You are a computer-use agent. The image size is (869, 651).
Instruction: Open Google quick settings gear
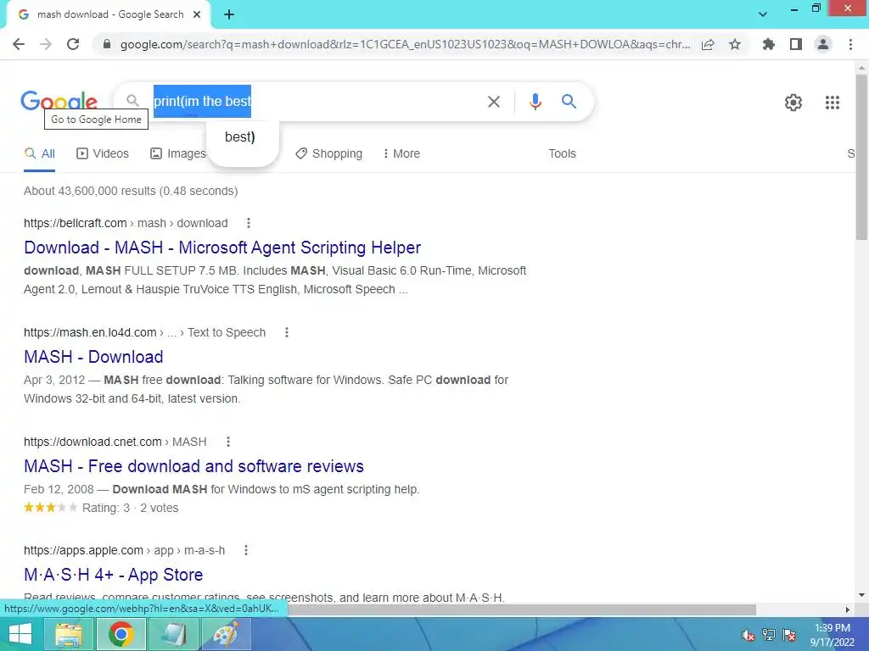coord(793,103)
